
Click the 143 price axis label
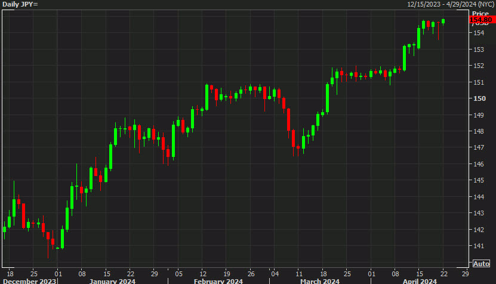click(x=479, y=213)
